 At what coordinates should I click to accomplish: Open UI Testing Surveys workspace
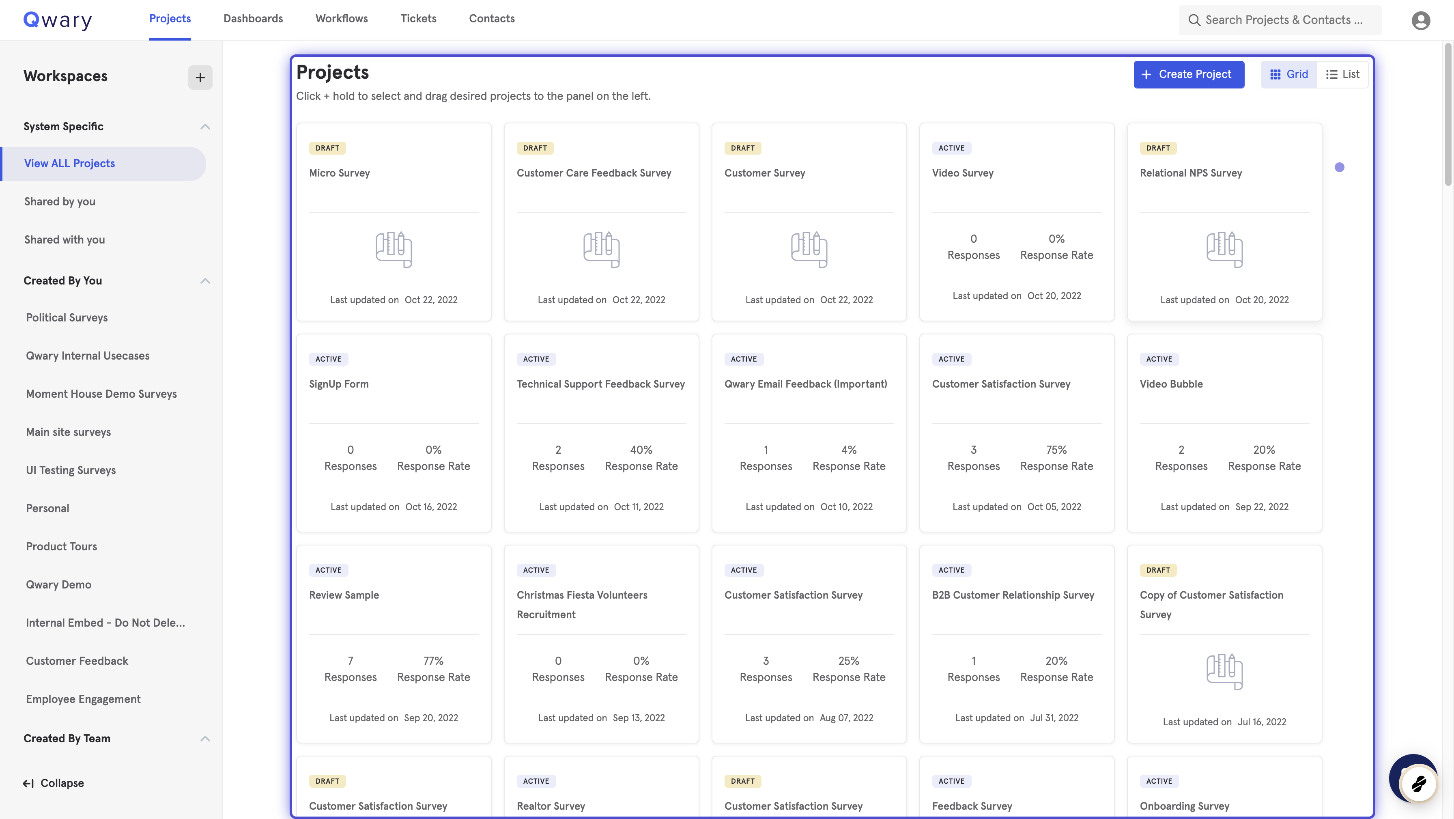(x=71, y=470)
